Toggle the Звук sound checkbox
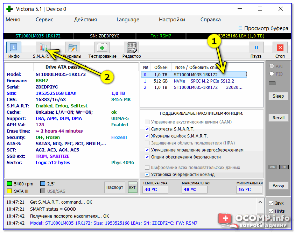295x233 pixels. pos(271,203)
